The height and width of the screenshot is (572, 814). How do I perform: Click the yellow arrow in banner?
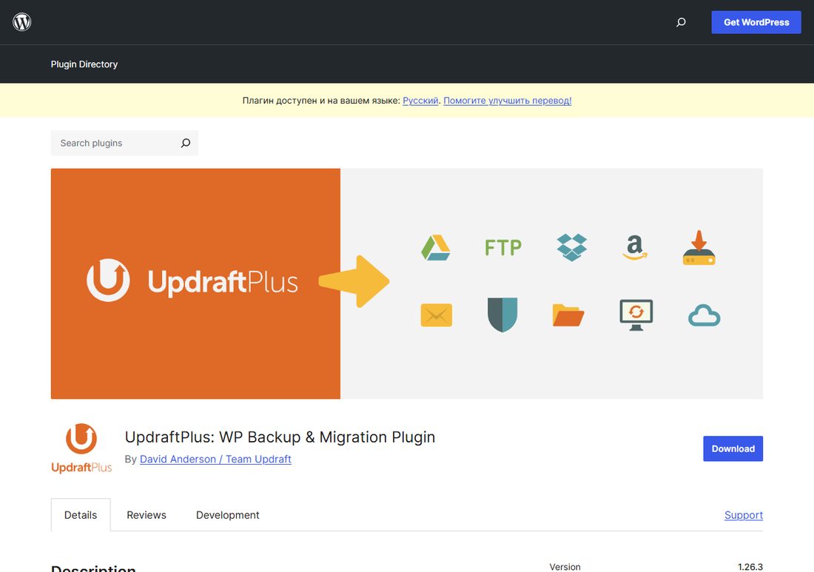coord(354,281)
